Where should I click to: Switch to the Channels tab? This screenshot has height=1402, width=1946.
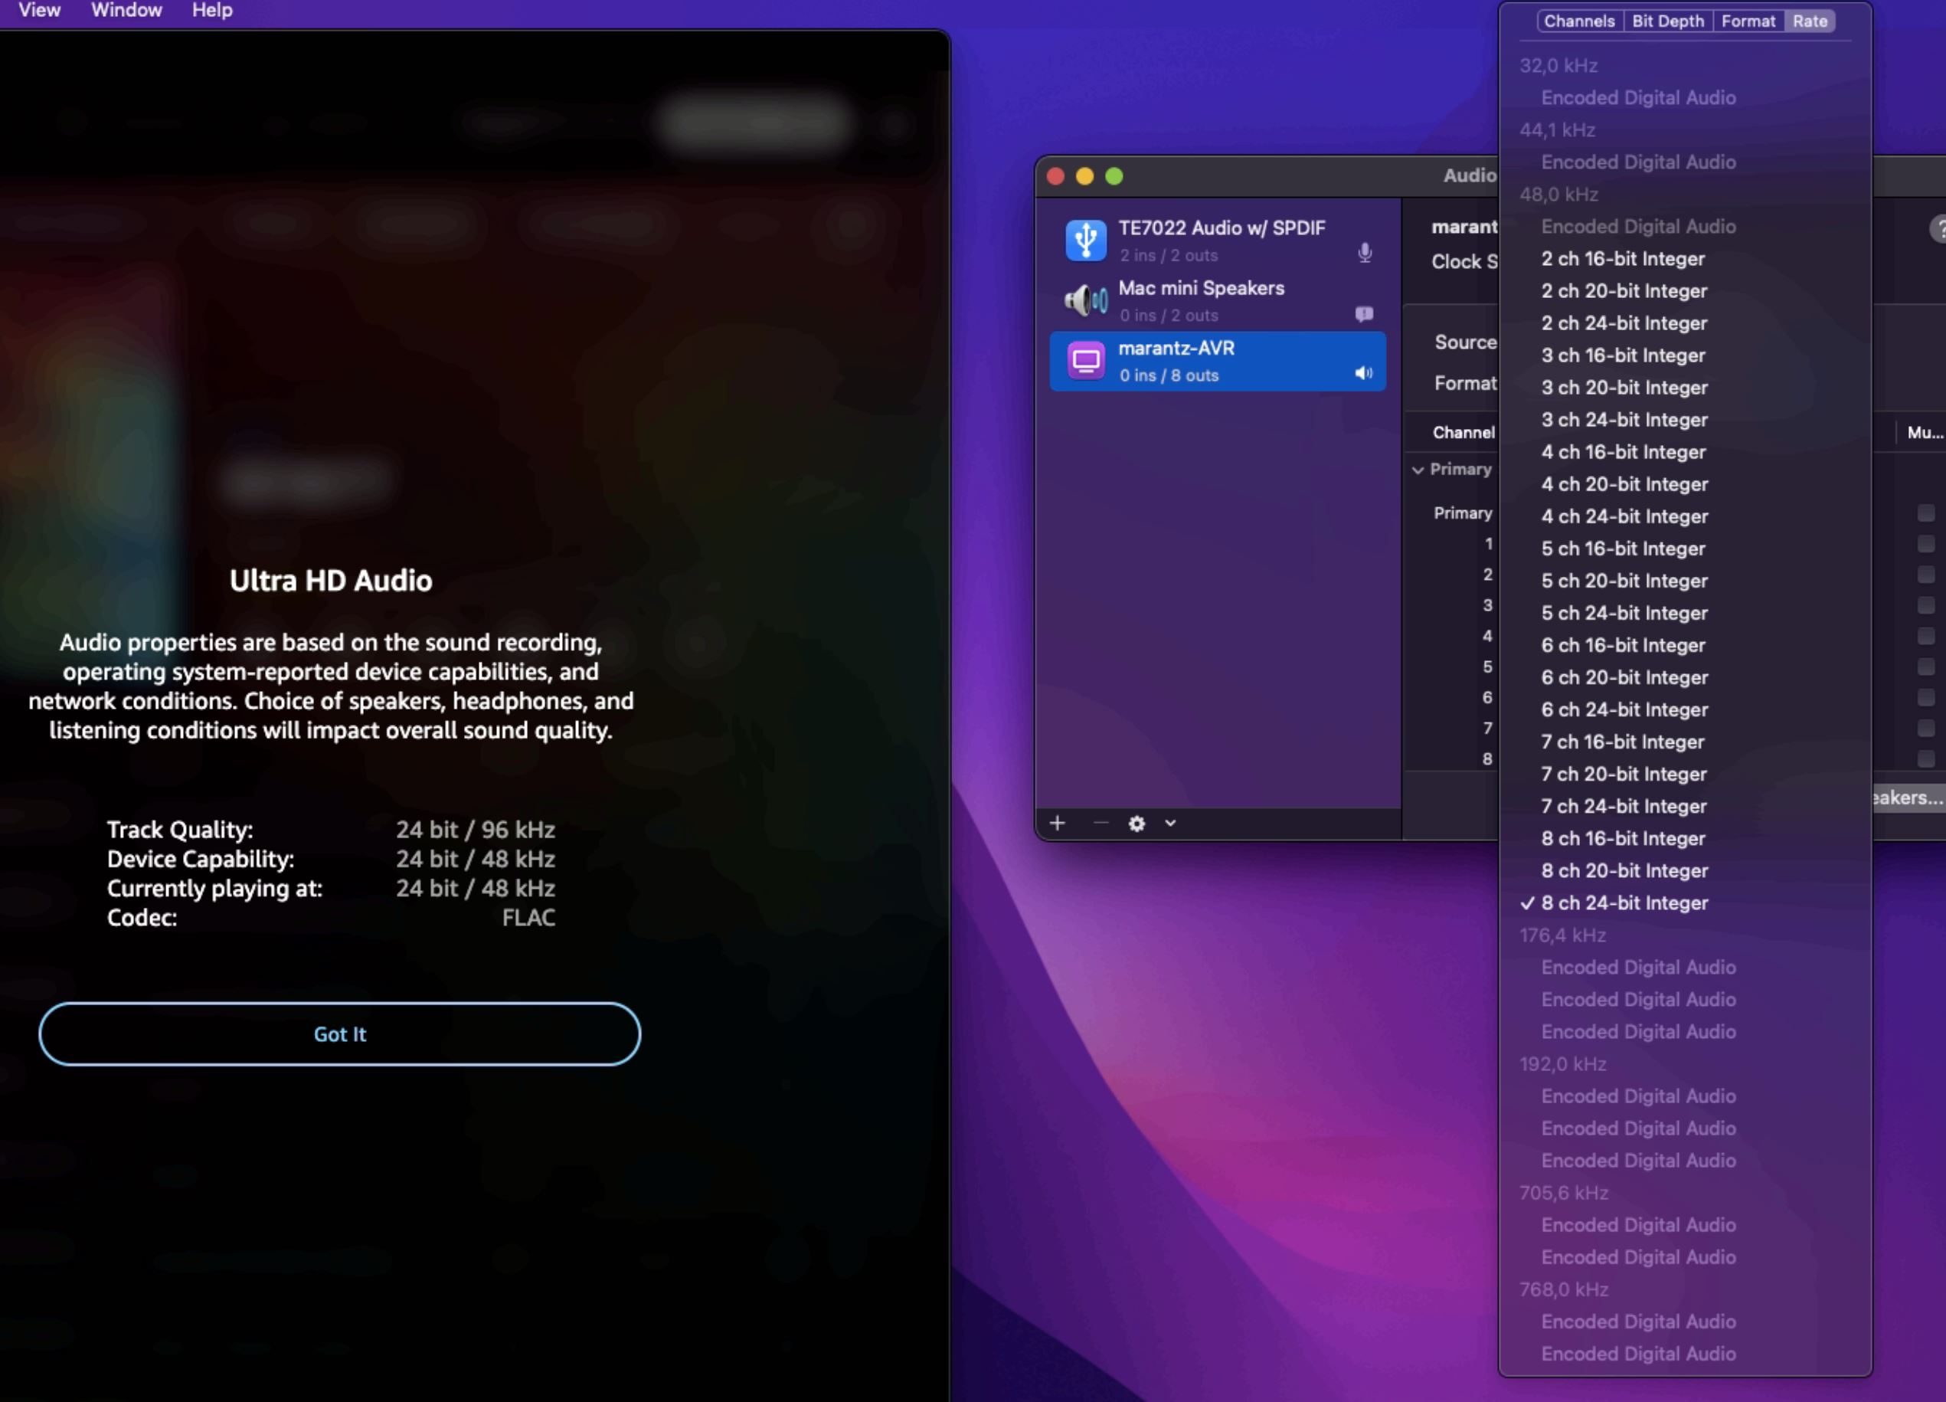click(1578, 21)
